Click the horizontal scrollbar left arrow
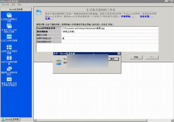The height and width of the screenshot is (122, 174). [35, 120]
